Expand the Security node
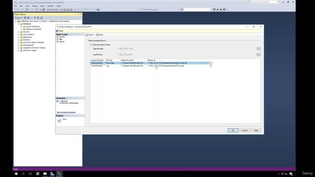315x177 pixels. pyautogui.click(x=18, y=32)
